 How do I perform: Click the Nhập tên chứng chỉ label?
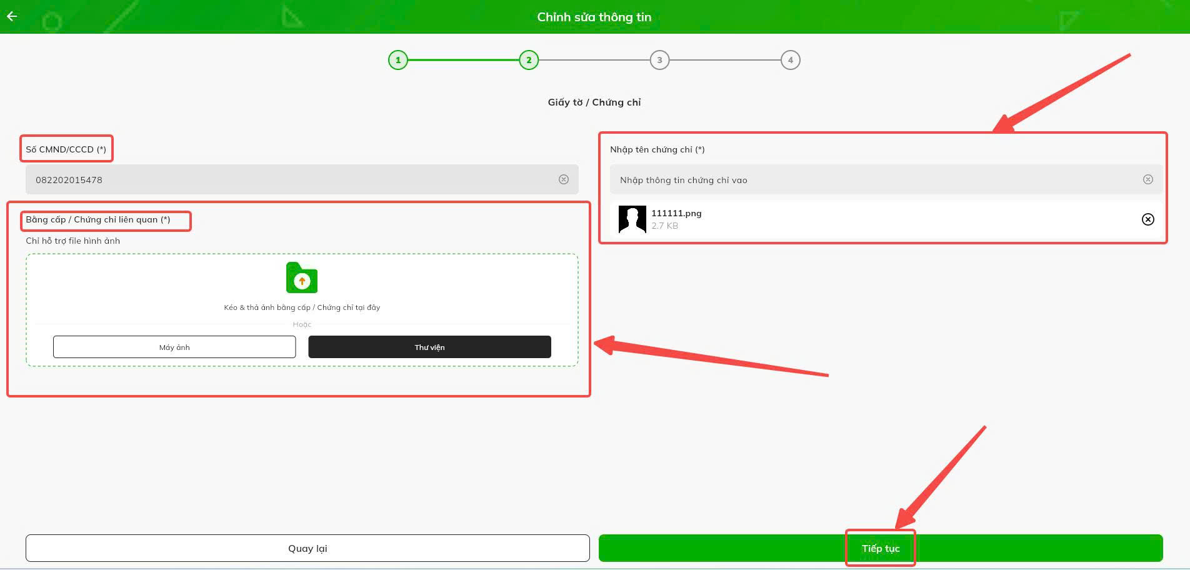(657, 149)
